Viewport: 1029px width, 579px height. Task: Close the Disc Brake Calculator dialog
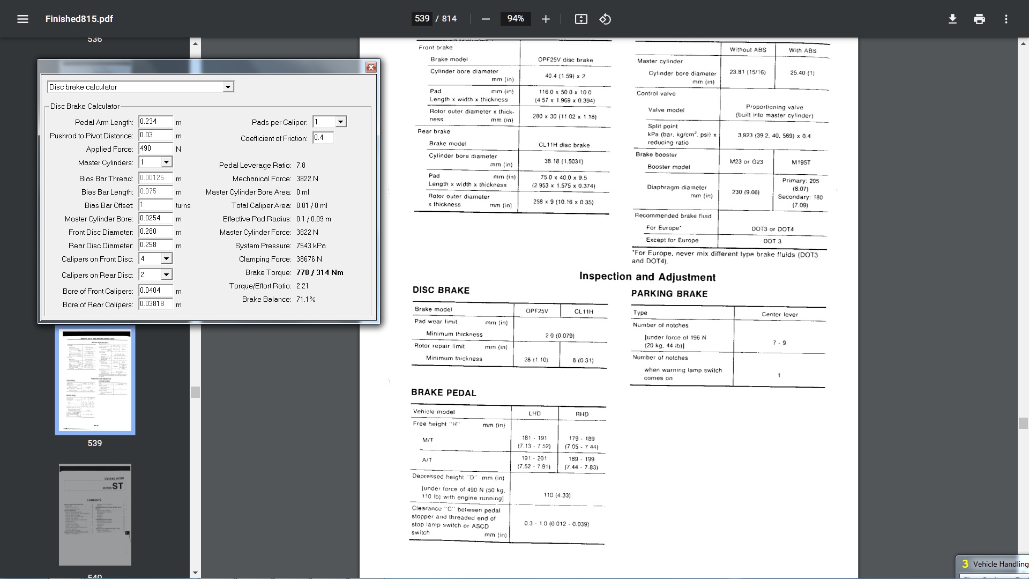coord(371,68)
